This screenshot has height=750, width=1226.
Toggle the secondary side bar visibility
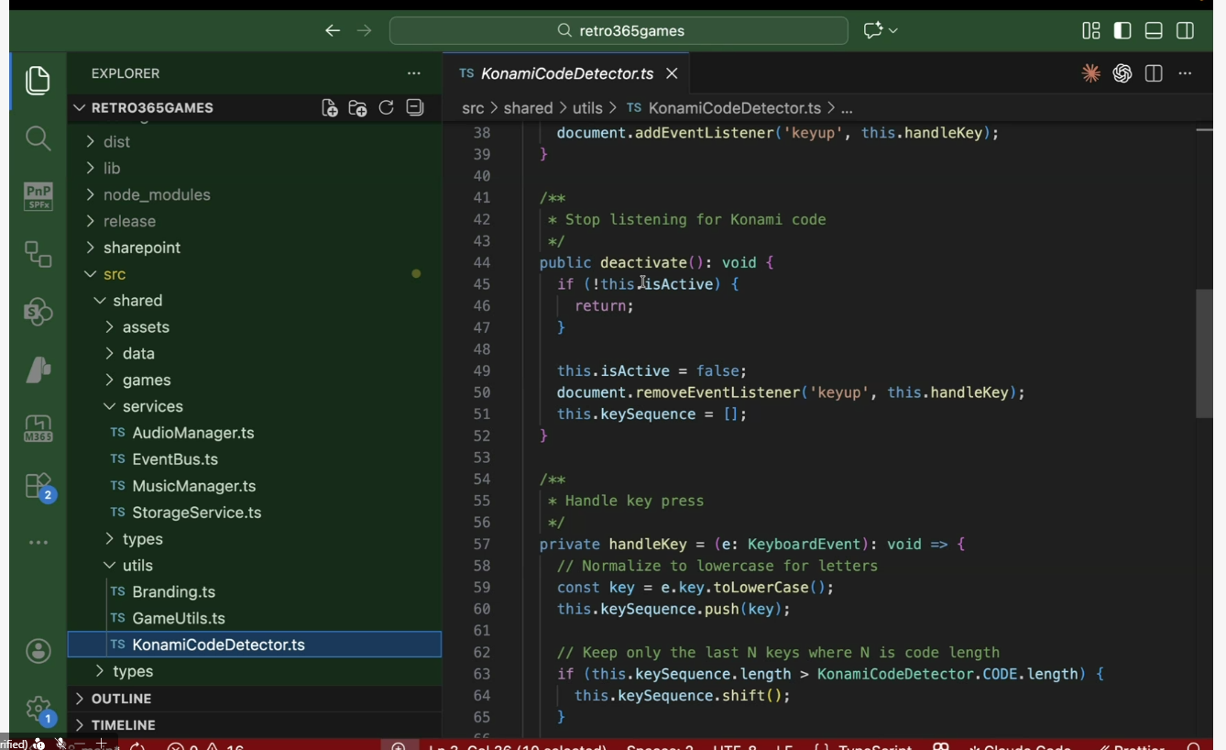pos(1185,31)
